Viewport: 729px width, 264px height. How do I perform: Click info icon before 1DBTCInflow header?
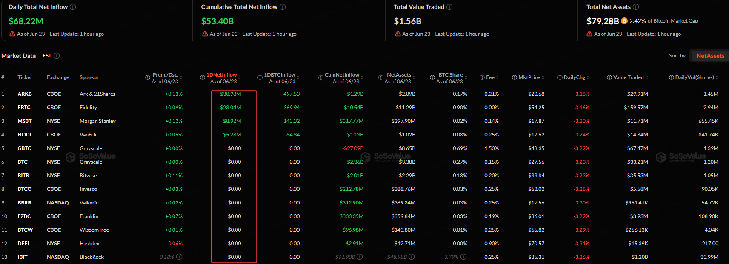pyautogui.click(x=260, y=77)
